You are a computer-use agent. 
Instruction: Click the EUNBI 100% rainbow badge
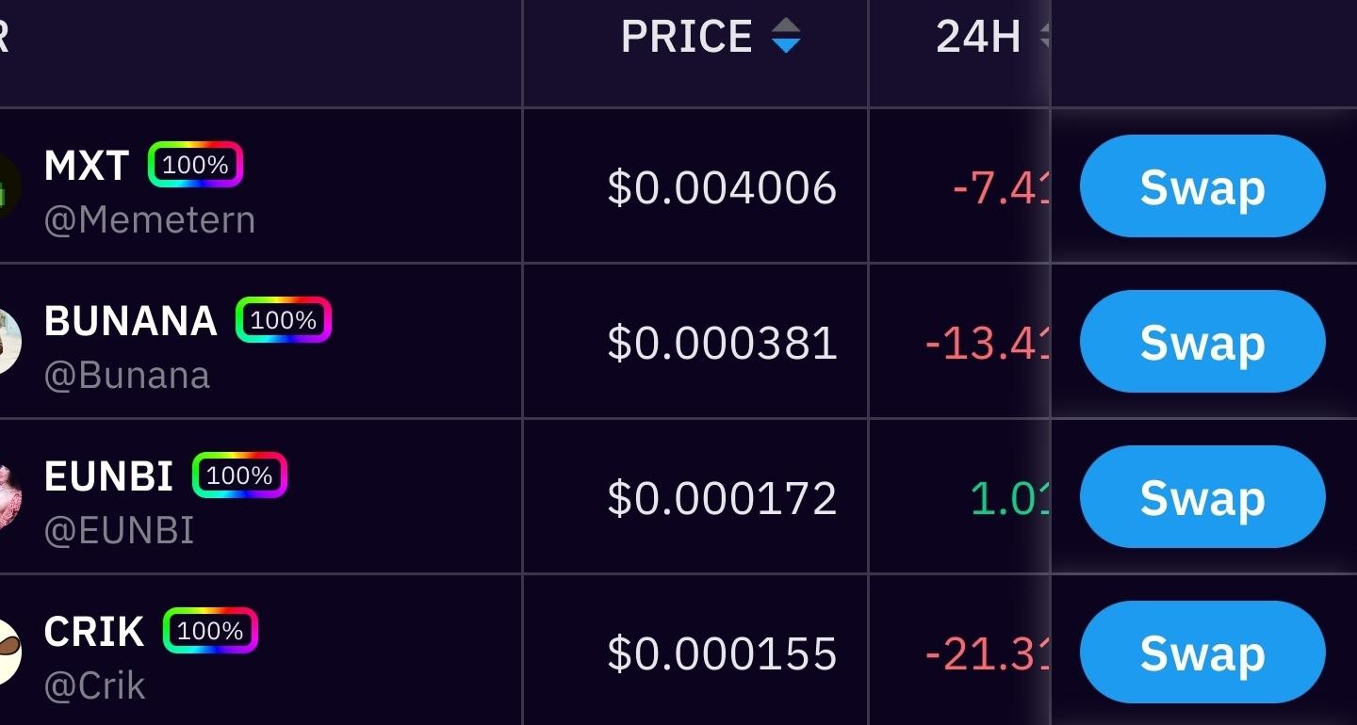point(239,475)
